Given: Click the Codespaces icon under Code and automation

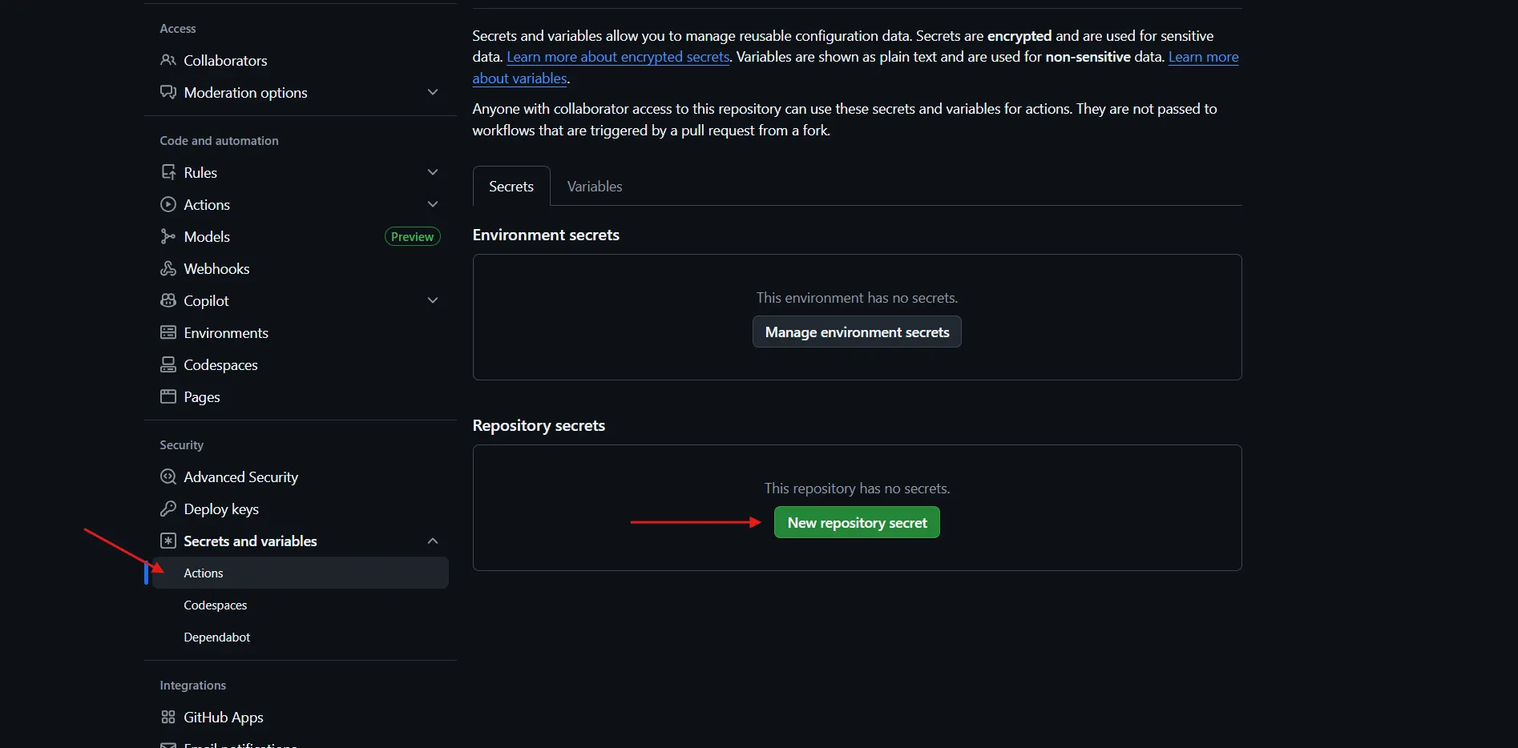Looking at the screenshot, I should click(168, 364).
